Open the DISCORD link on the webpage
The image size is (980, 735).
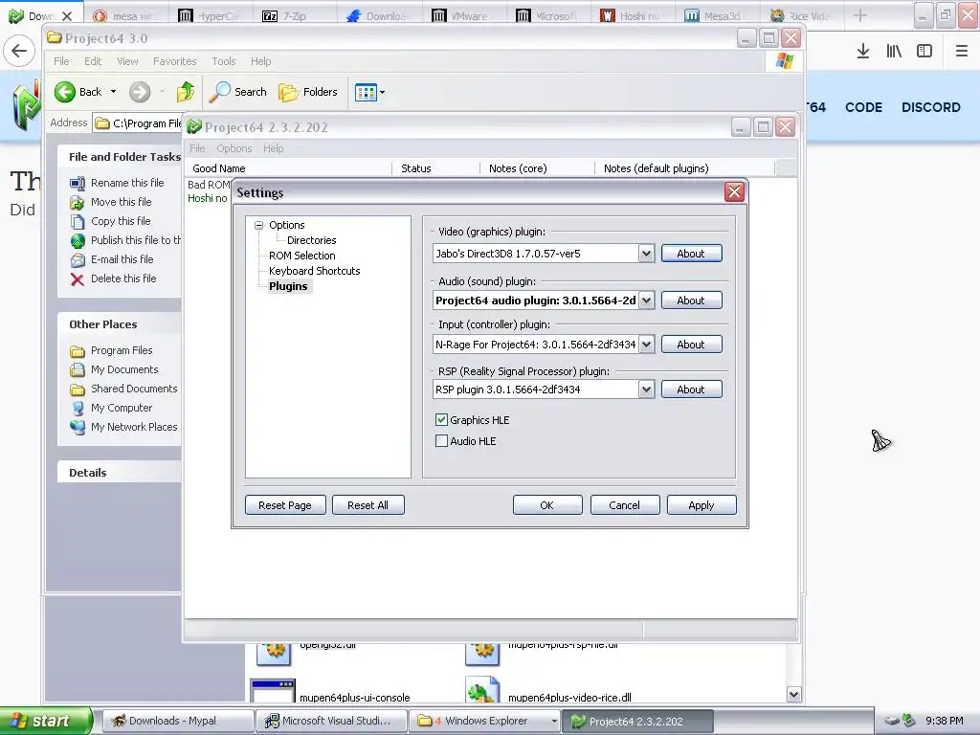[931, 107]
